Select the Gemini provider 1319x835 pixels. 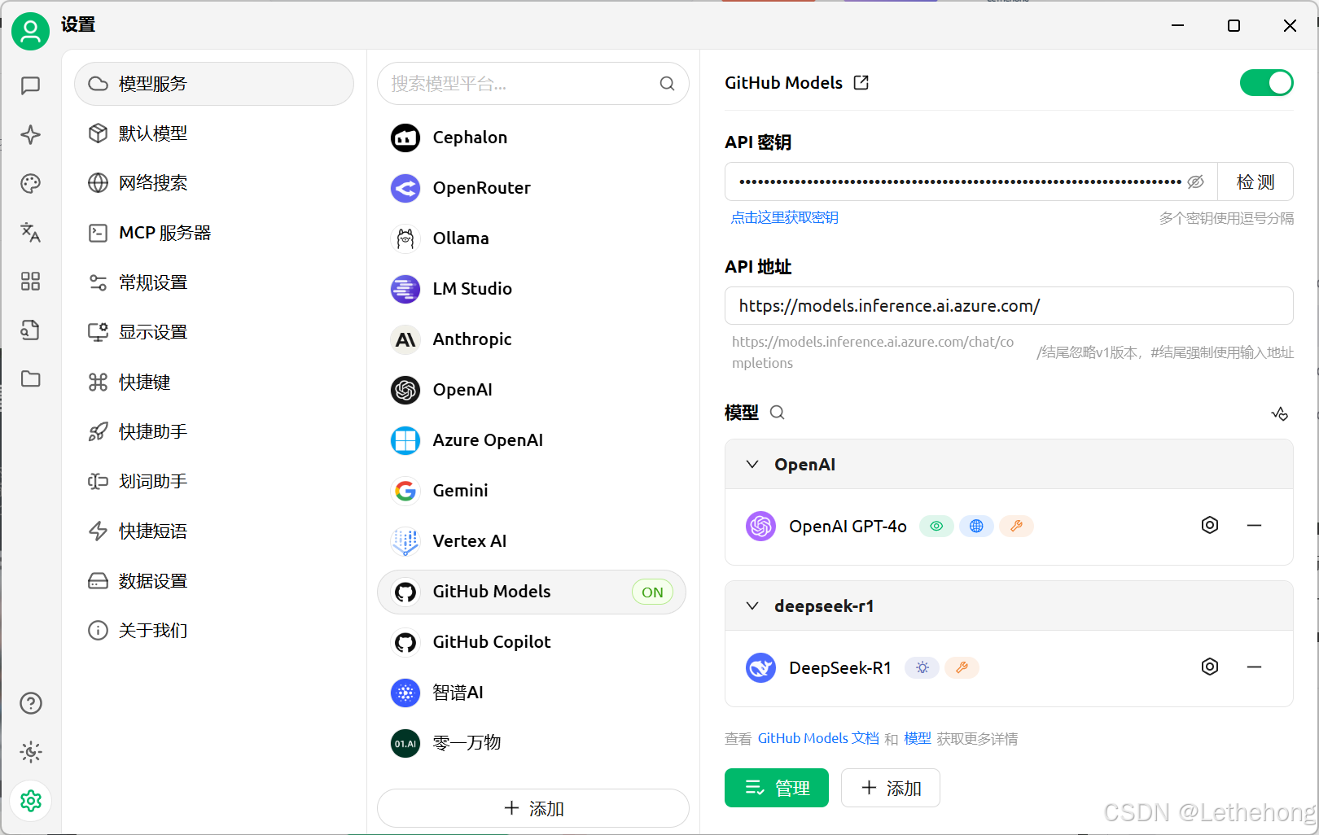click(532, 491)
